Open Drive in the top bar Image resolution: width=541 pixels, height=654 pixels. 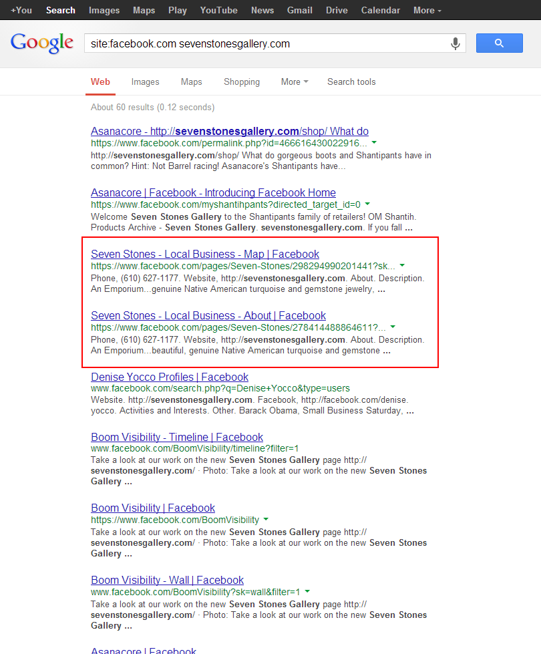(x=337, y=10)
